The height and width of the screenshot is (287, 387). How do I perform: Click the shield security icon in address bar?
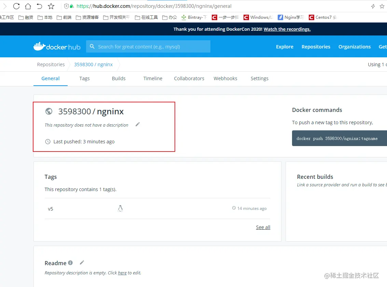click(66, 6)
